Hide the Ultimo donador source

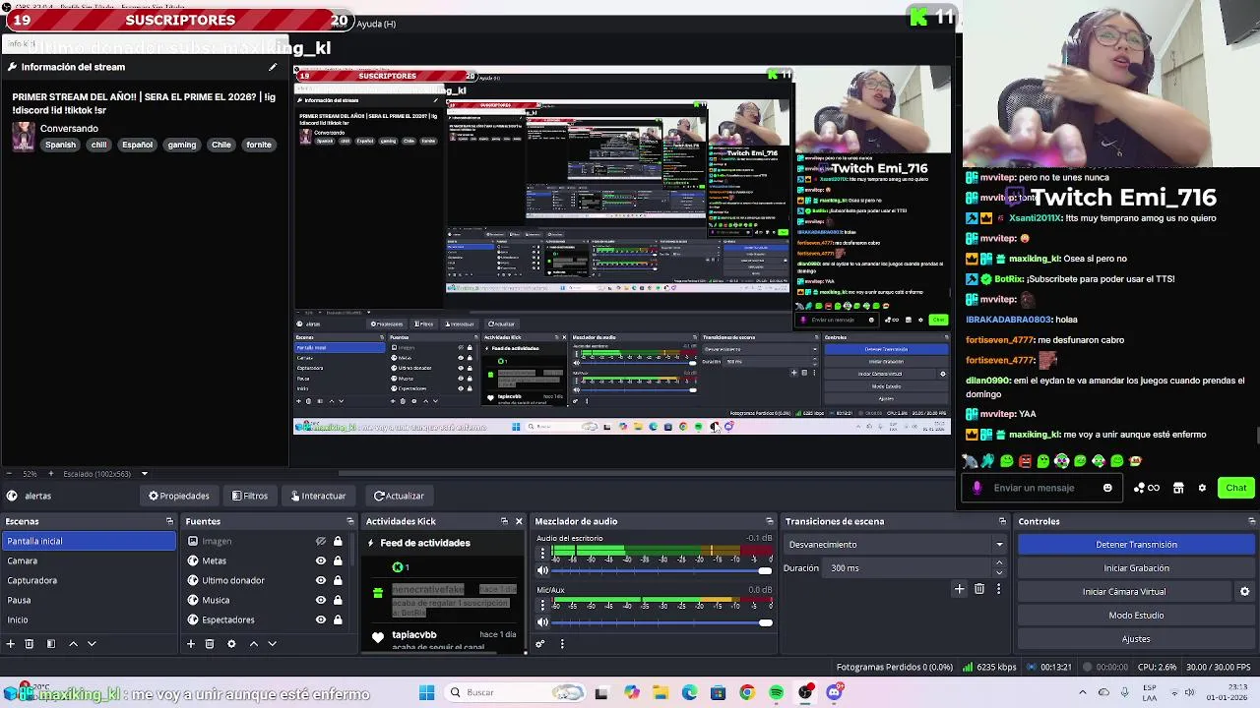[320, 580]
